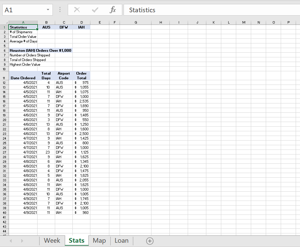
Task: Open the Loan sheet tab
Action: pos(121,241)
